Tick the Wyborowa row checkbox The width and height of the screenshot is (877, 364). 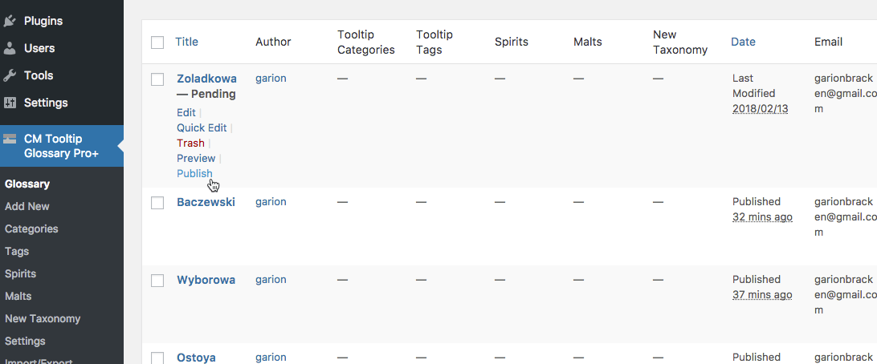157,281
